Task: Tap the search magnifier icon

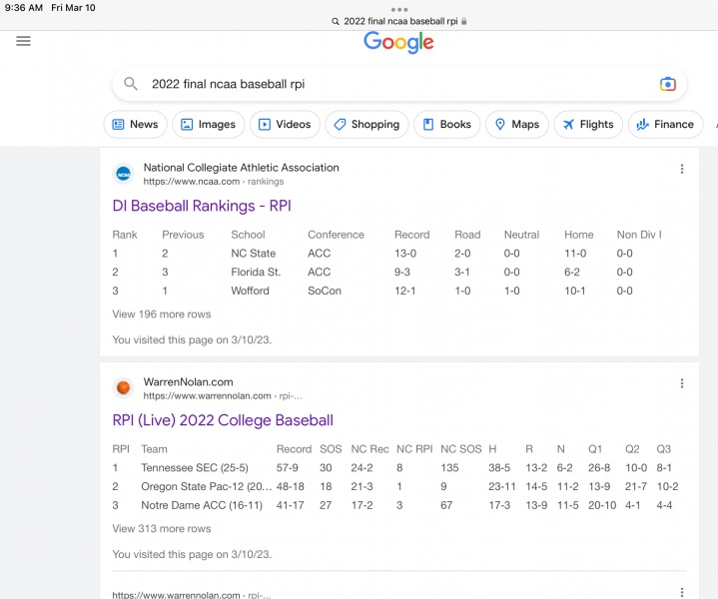Action: point(131,85)
